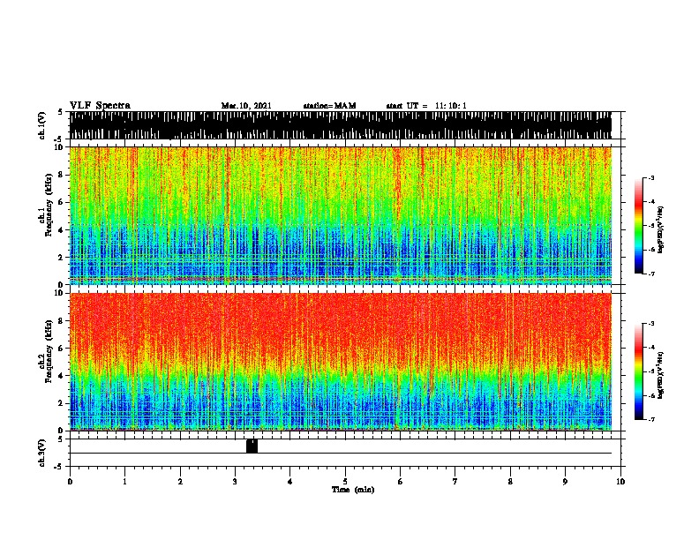Click the ch.1 color scale log(PSD) label
The height and width of the screenshot is (540, 699).
660,230
